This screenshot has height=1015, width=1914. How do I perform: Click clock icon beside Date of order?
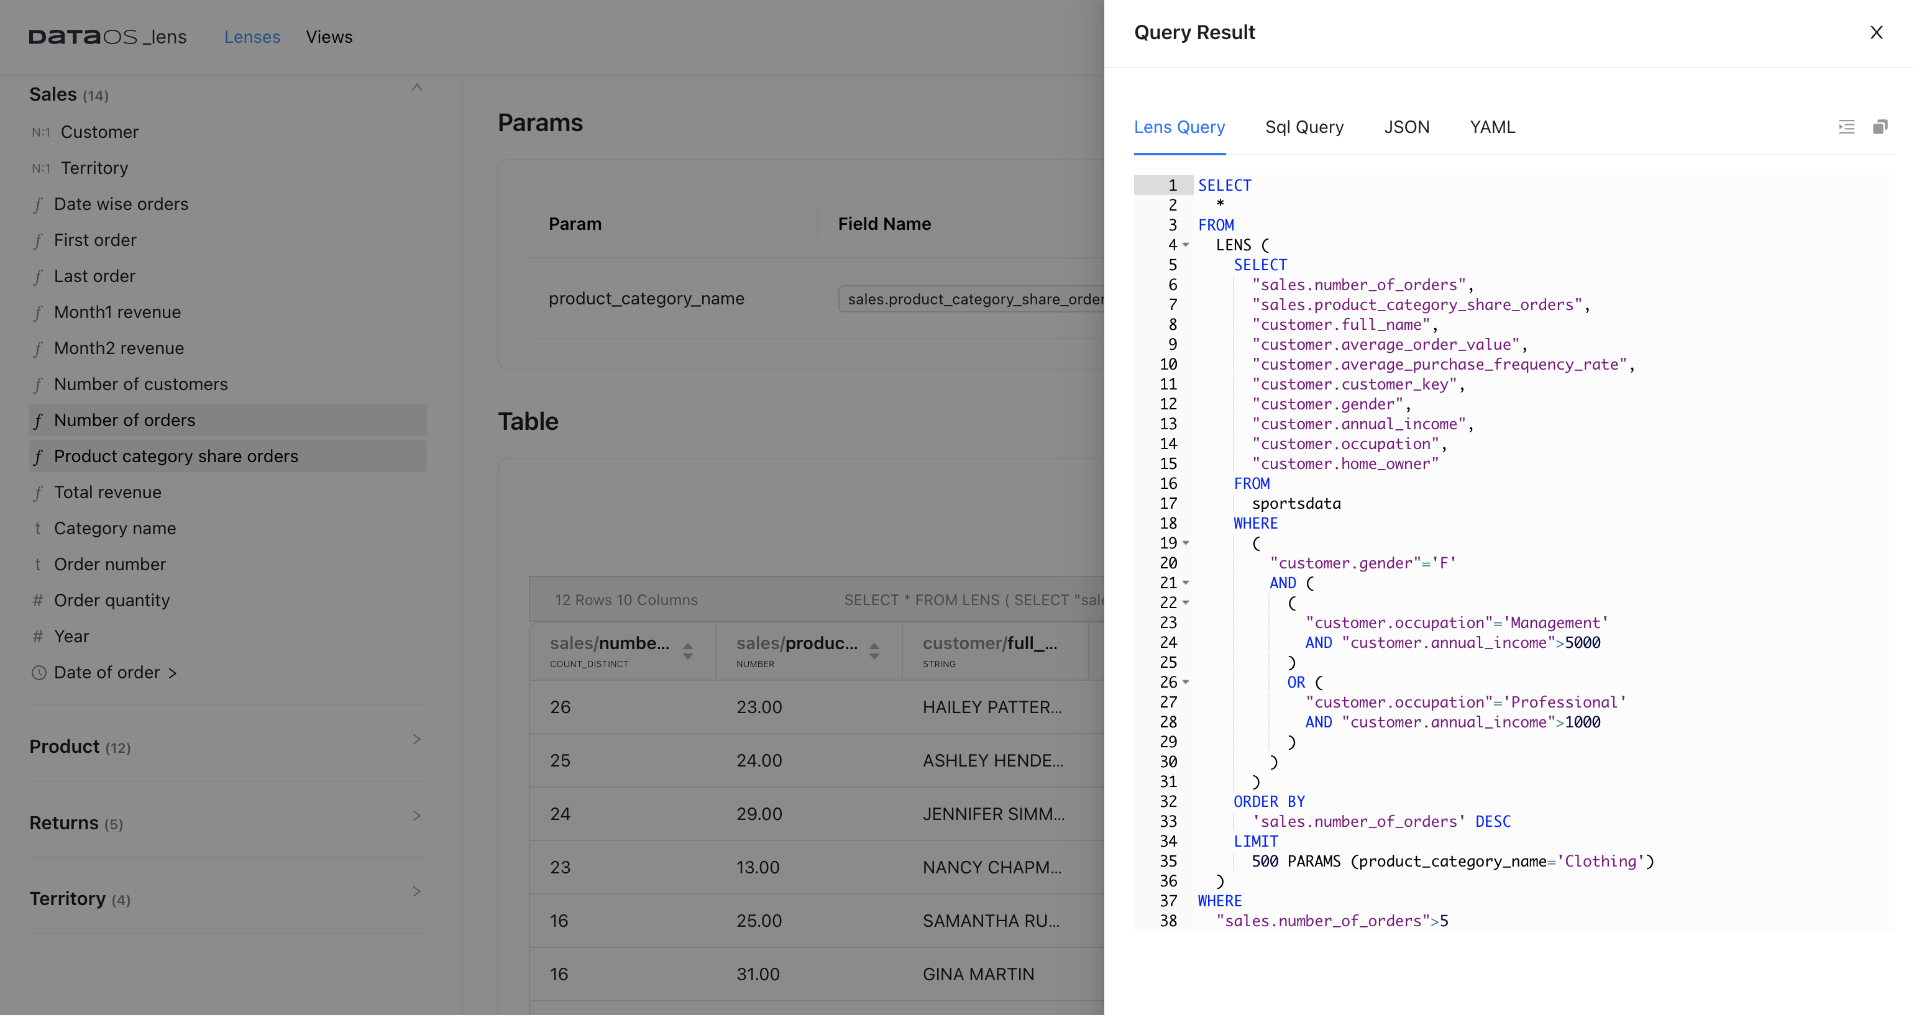pos(39,673)
